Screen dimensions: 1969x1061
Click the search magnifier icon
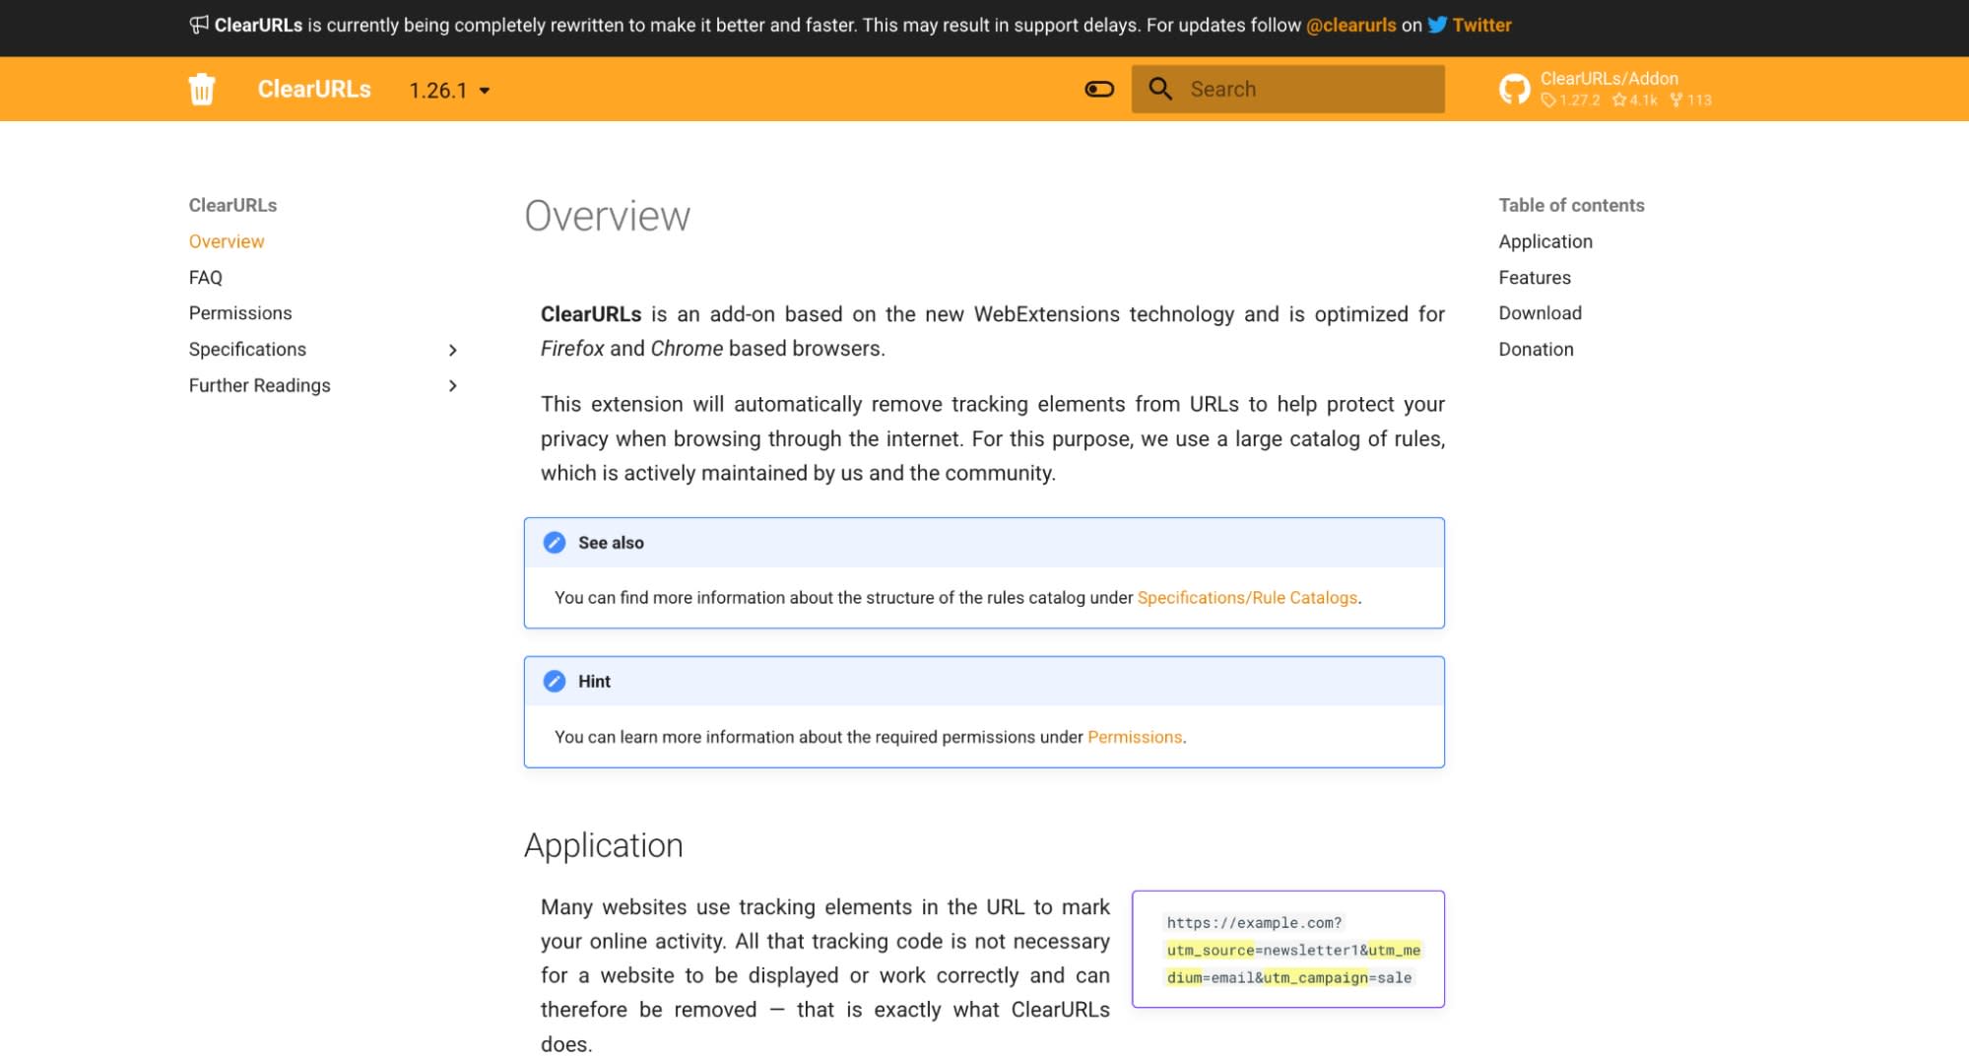coord(1161,89)
